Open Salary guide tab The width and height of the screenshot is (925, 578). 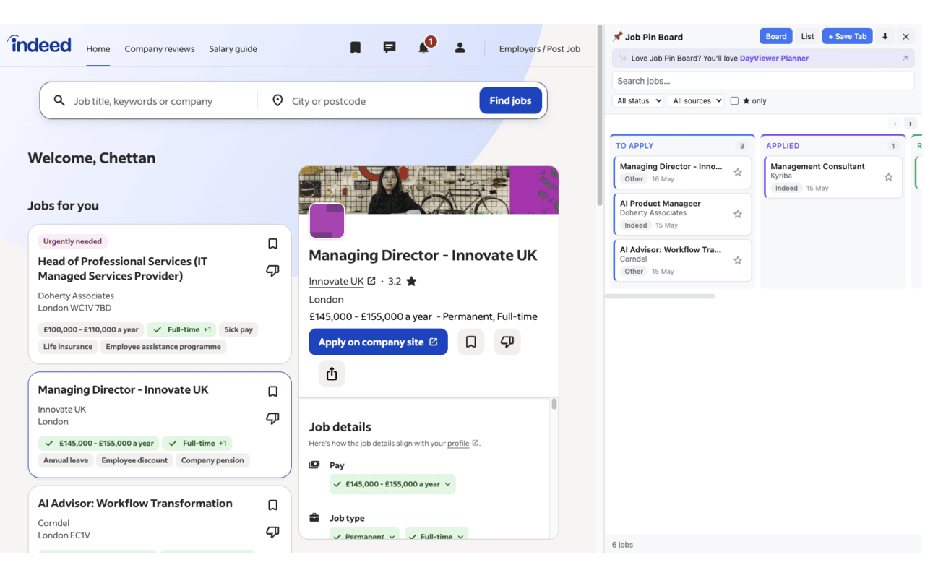pyautogui.click(x=233, y=49)
